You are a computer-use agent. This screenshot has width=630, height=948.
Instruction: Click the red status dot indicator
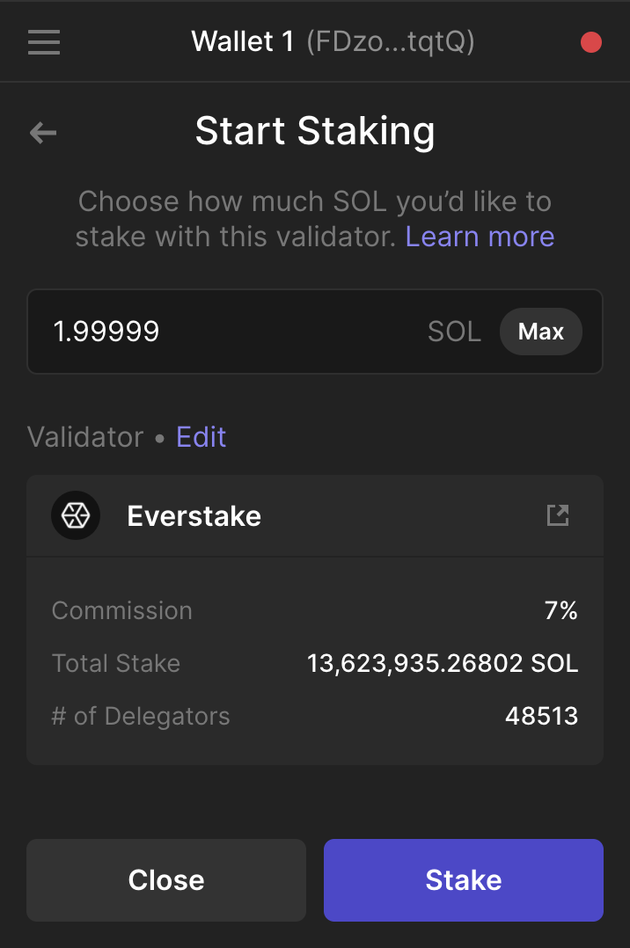pos(591,42)
